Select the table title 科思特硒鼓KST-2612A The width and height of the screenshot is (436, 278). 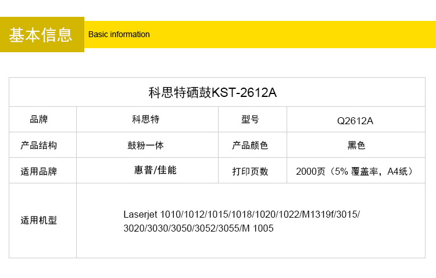click(213, 92)
